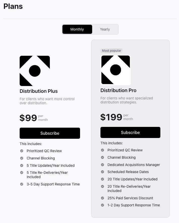179x223 pixels.
Task: Click checkmark next to Dedicated Acquisitions Manager
Action: (102, 164)
